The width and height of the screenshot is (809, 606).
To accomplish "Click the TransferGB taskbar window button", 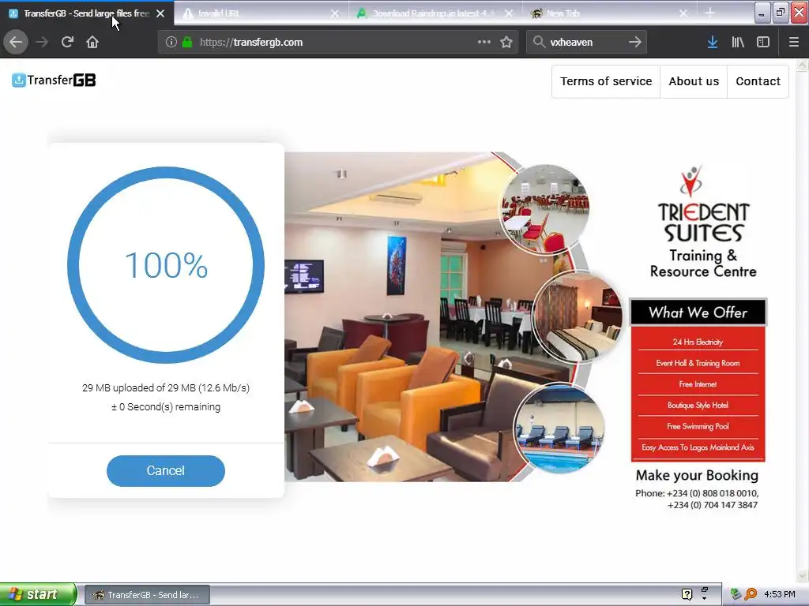I will pos(147,595).
